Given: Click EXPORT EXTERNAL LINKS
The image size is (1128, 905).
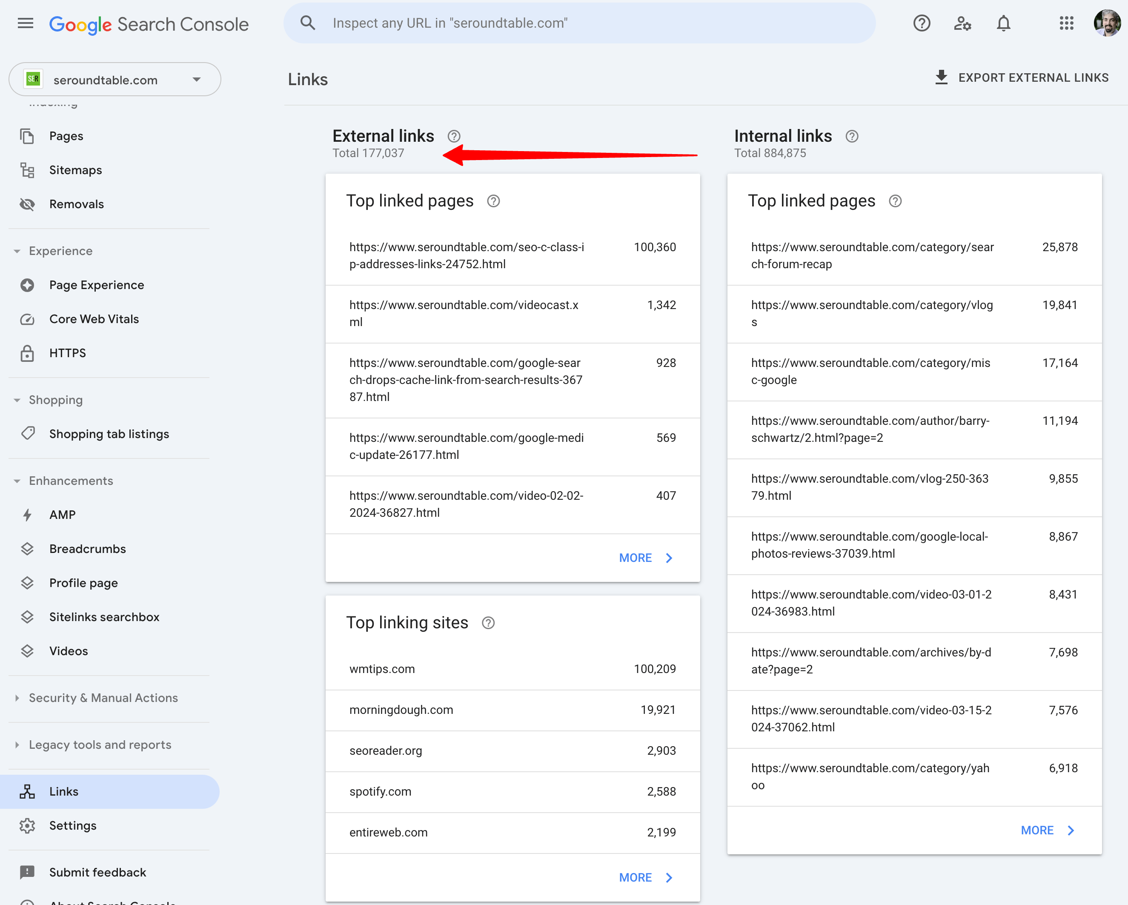Looking at the screenshot, I should tap(1034, 77).
